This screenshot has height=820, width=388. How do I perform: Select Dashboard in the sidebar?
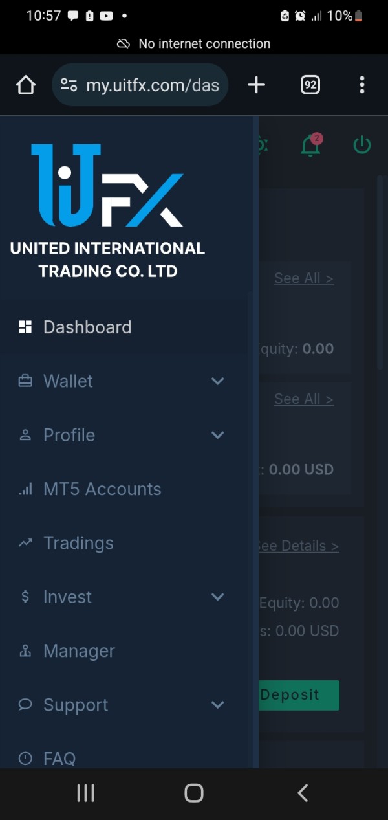(87, 327)
